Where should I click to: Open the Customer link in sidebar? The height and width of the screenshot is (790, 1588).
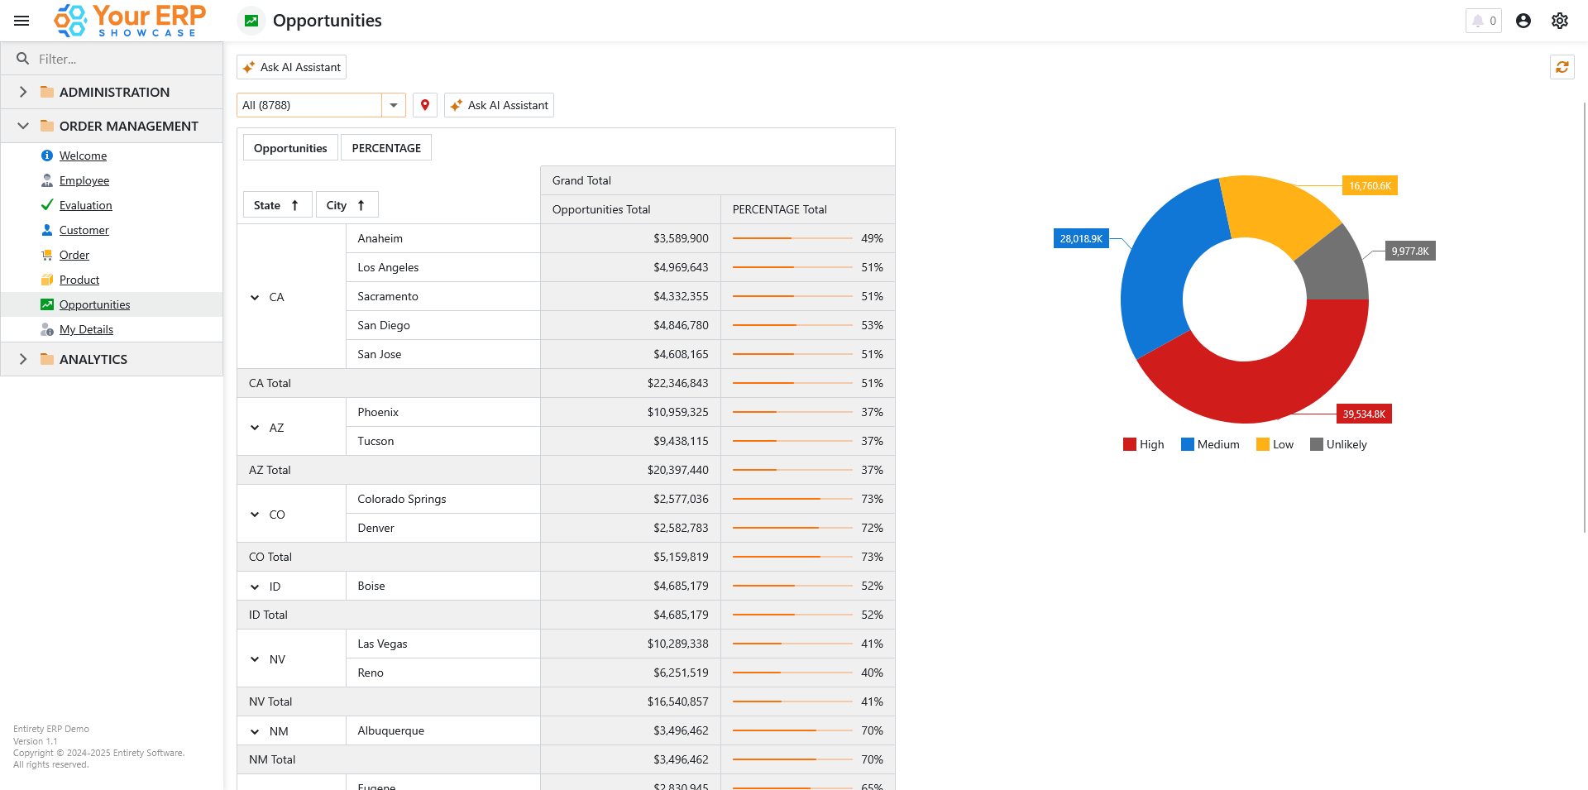coord(84,230)
